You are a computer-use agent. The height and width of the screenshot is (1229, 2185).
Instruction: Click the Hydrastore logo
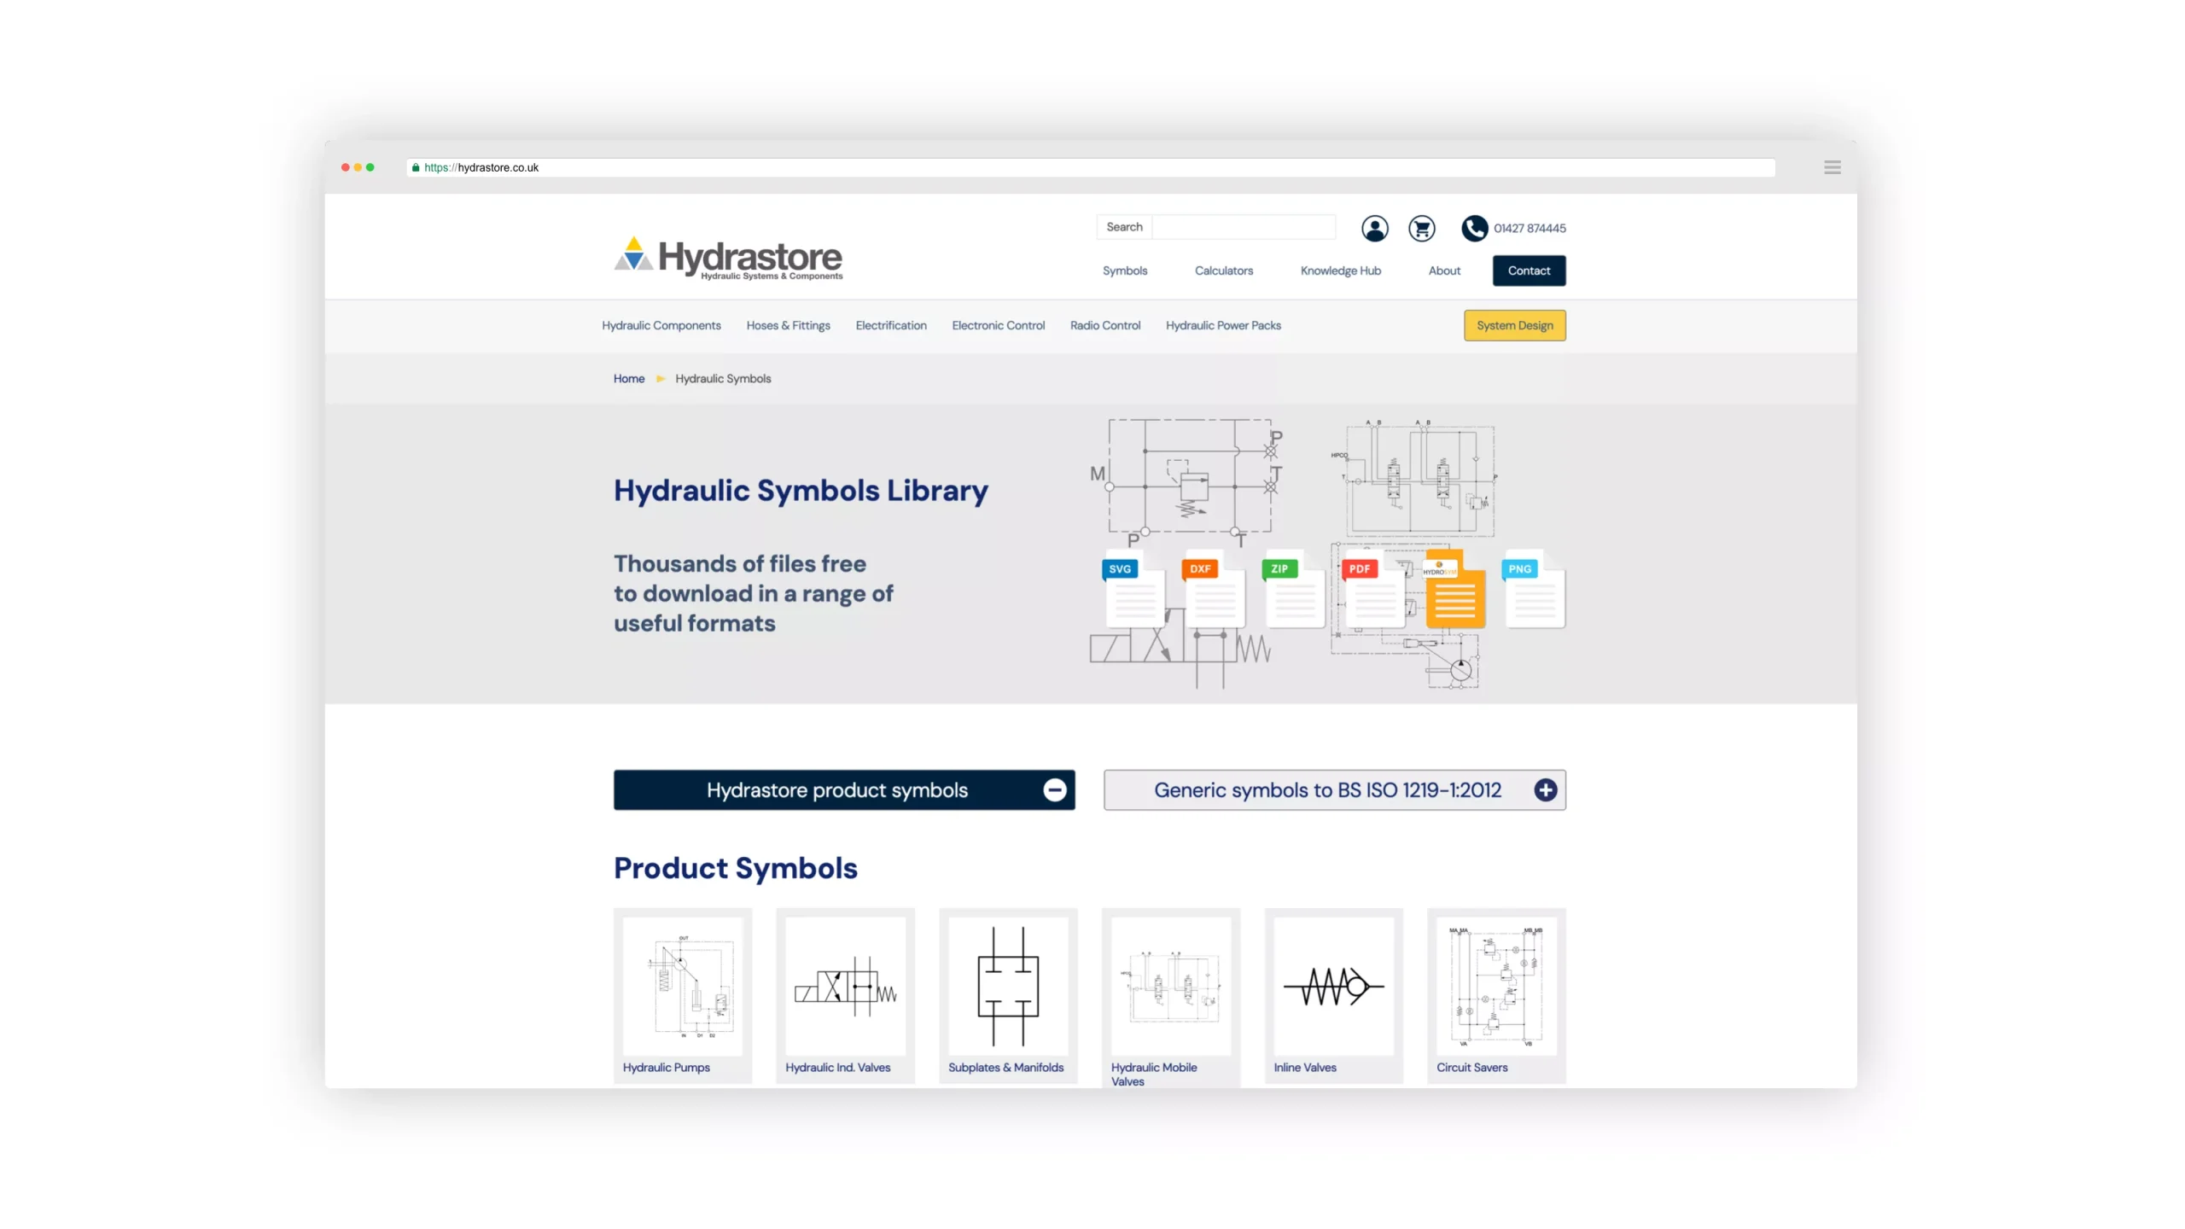point(728,258)
